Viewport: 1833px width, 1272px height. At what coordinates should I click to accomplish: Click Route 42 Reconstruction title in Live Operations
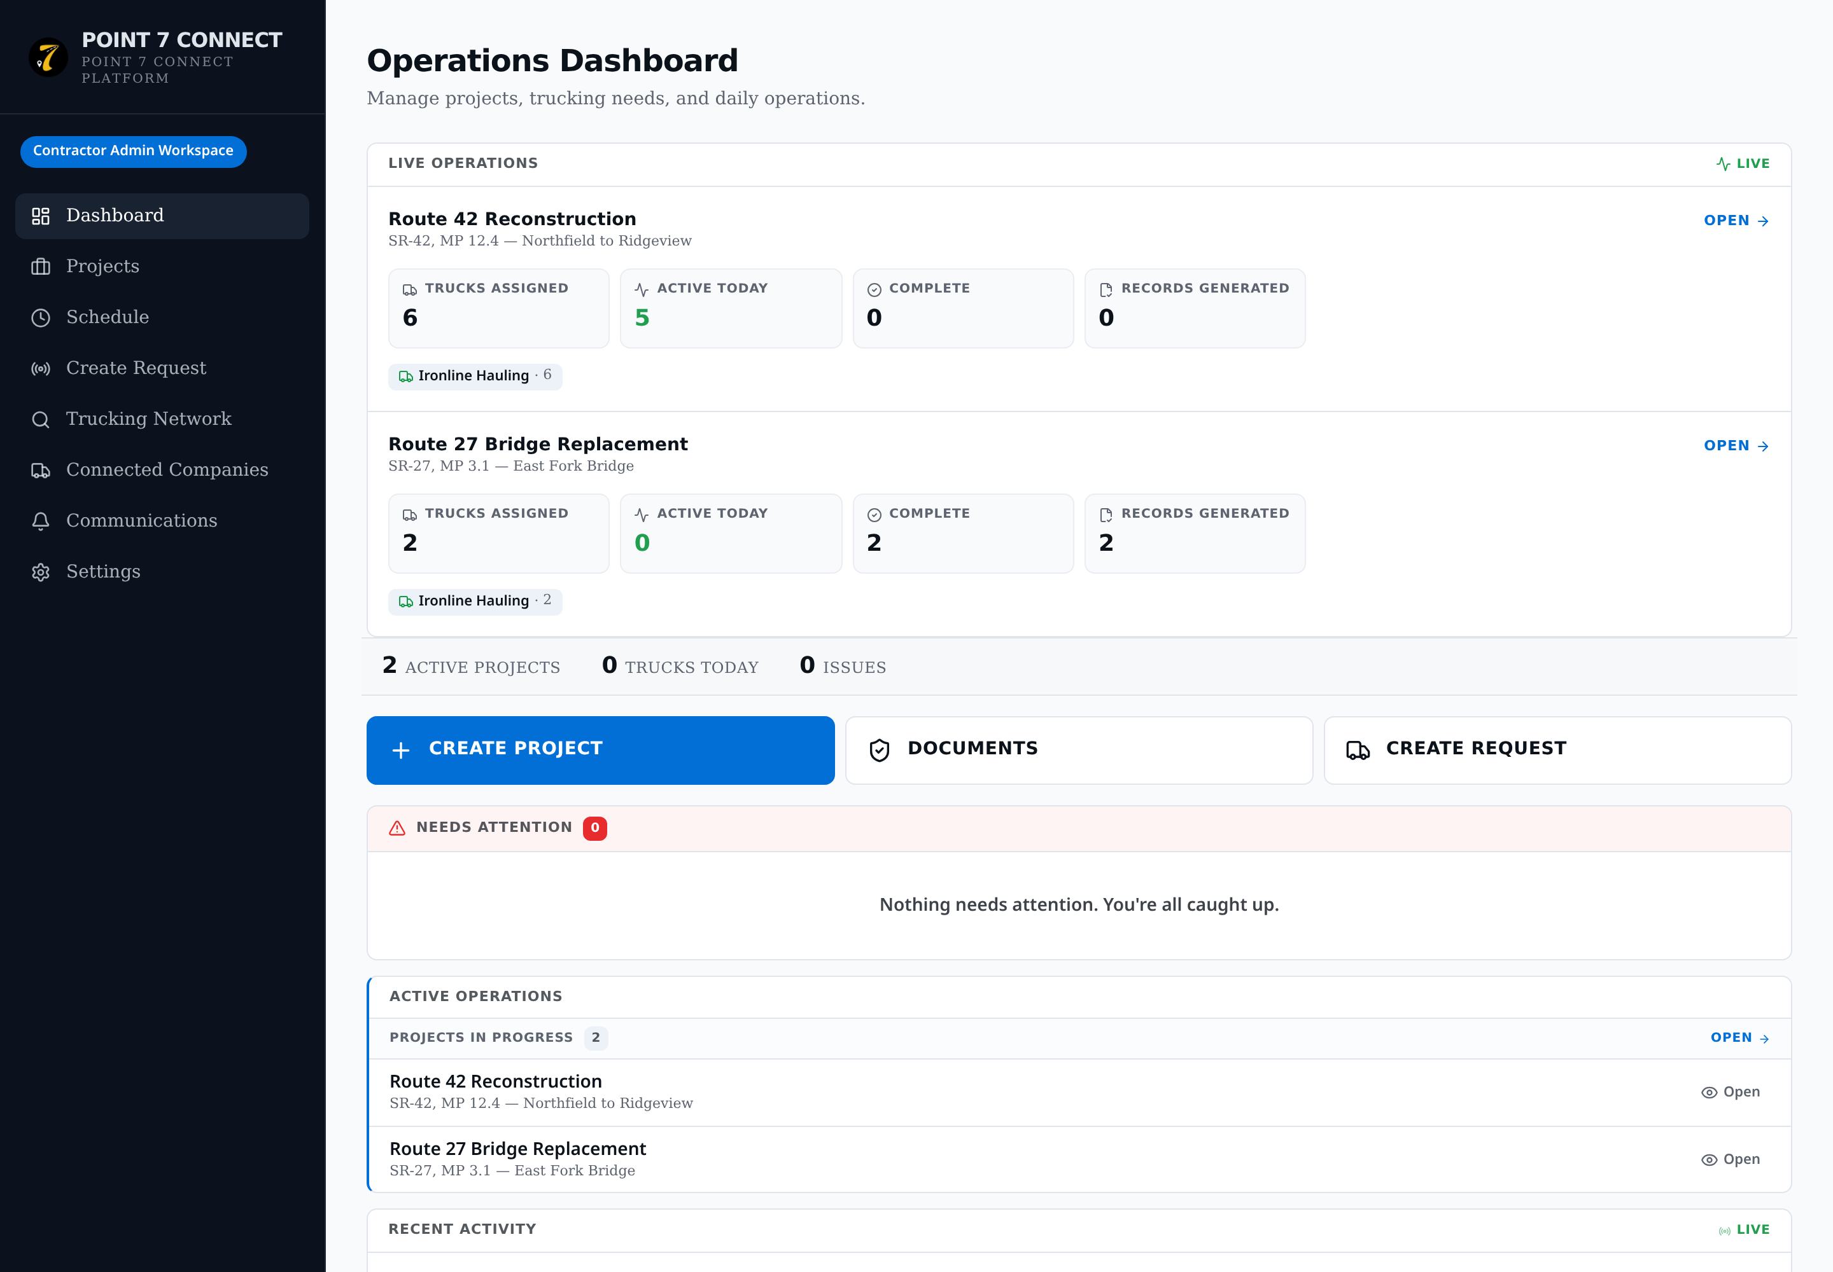[x=512, y=220]
